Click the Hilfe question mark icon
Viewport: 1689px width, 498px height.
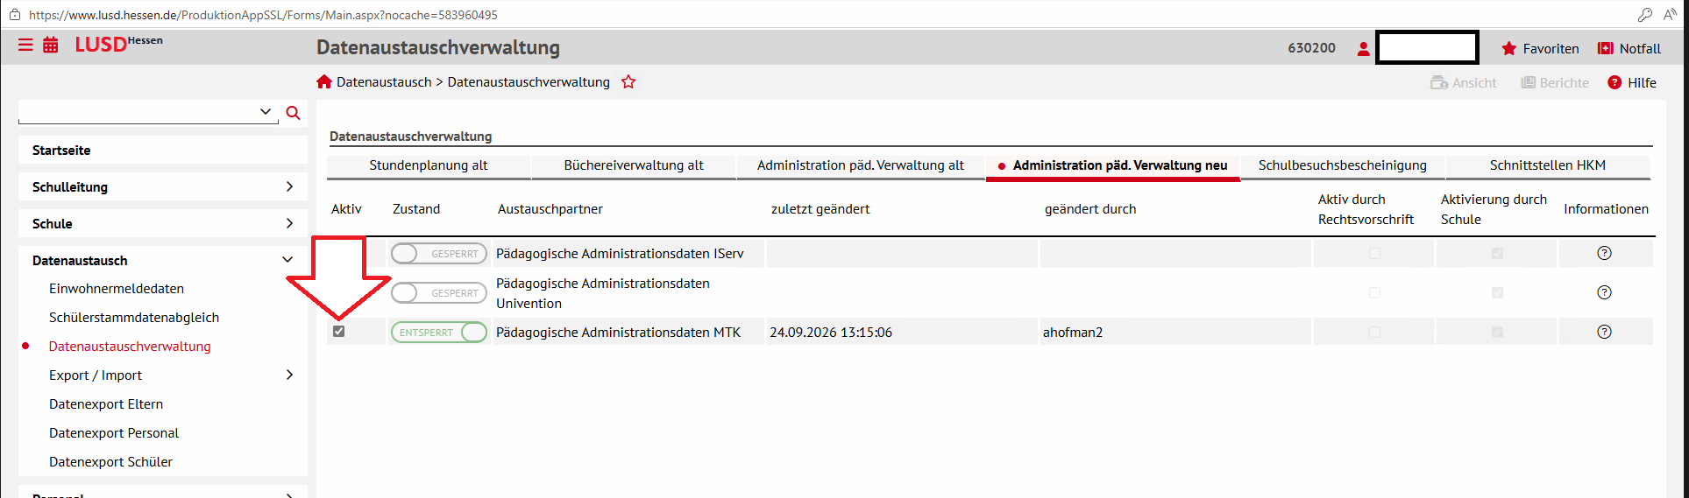pos(1614,82)
